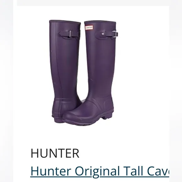Open the Hunter Original Tall product link
Image resolution: width=182 pixels, height=182 pixels.
point(99,171)
